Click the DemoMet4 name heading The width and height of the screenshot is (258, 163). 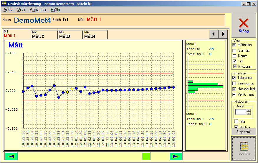tap(32, 20)
